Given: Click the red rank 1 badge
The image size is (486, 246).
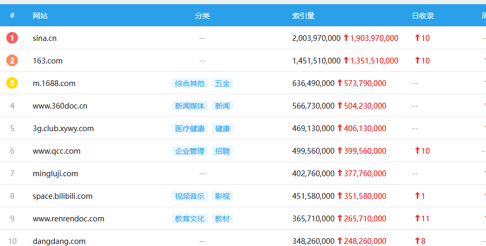Looking at the screenshot, I should (12, 38).
